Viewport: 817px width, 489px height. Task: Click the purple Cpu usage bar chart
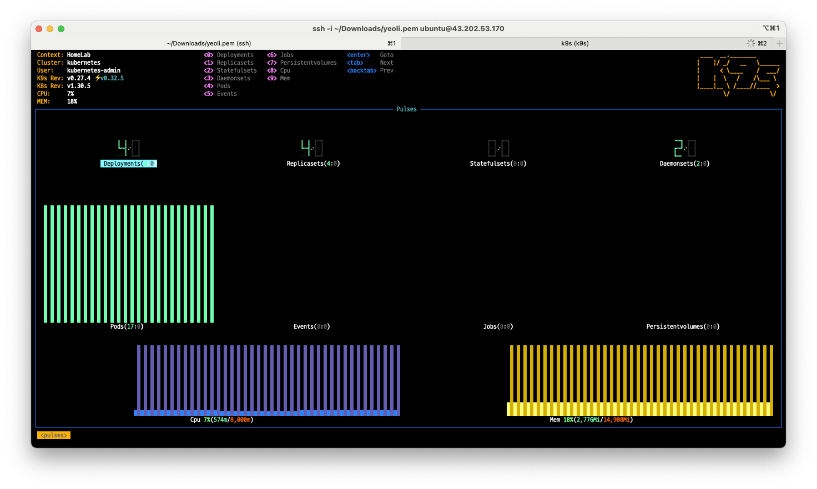(267, 380)
